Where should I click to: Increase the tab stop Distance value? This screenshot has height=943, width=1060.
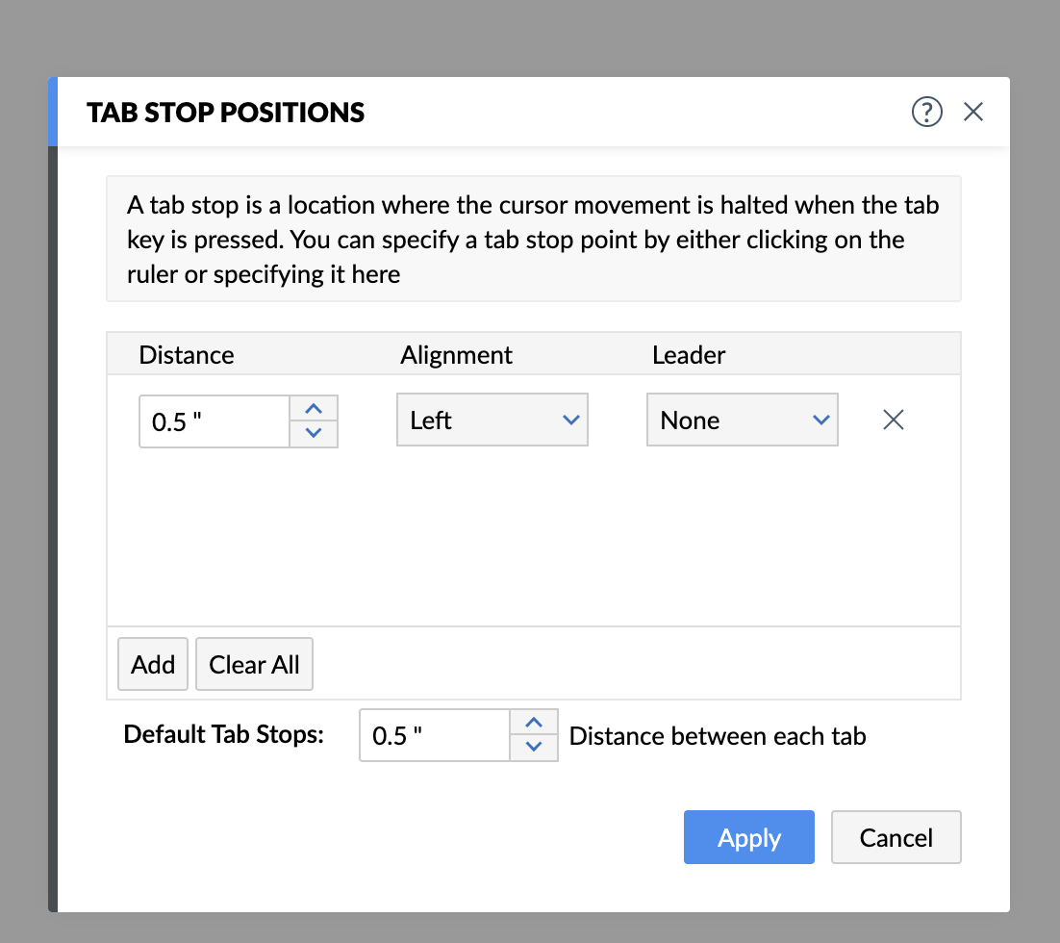click(x=313, y=409)
